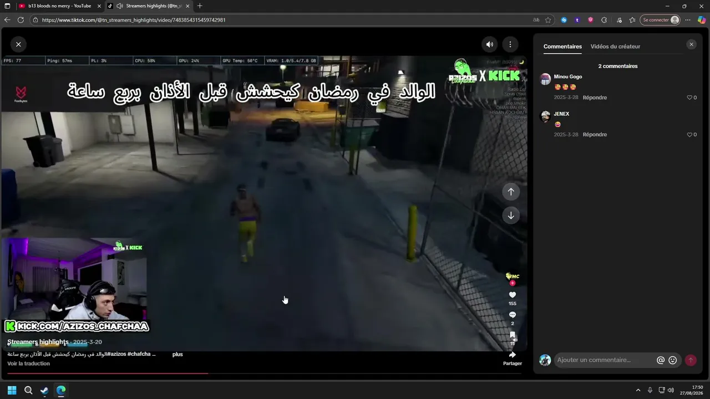Open JENEX's profile name
The width and height of the screenshot is (710, 399).
pyautogui.click(x=561, y=114)
